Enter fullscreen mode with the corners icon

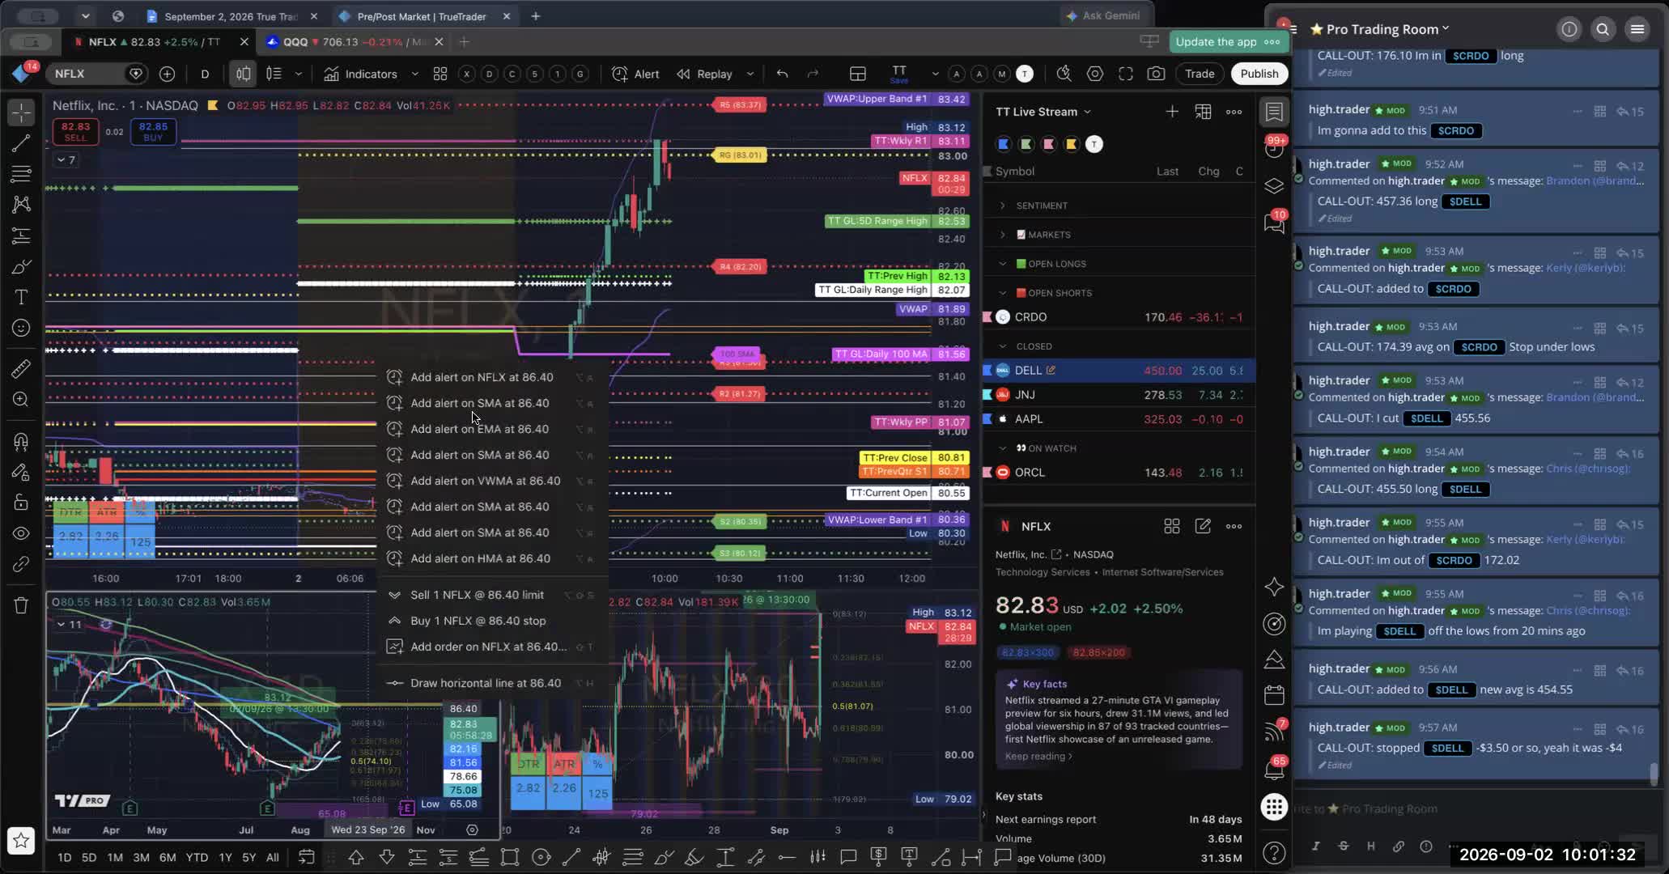click(x=1126, y=74)
